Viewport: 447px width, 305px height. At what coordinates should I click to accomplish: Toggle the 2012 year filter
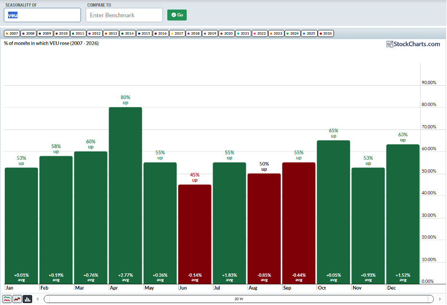point(94,33)
